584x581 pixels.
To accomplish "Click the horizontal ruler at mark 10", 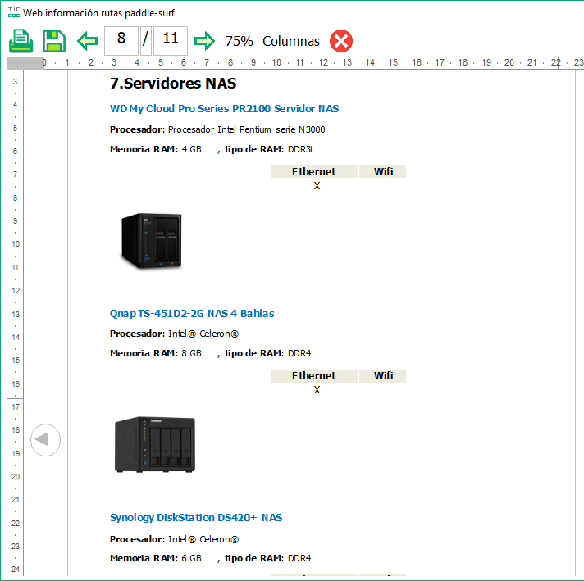I will 276,62.
